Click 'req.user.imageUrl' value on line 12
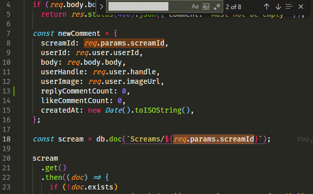The image size is (313, 194). pyautogui.click(x=124, y=81)
